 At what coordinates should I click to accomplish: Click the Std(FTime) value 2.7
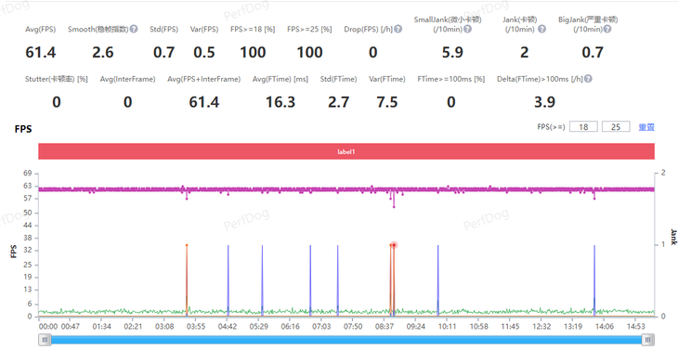[339, 102]
